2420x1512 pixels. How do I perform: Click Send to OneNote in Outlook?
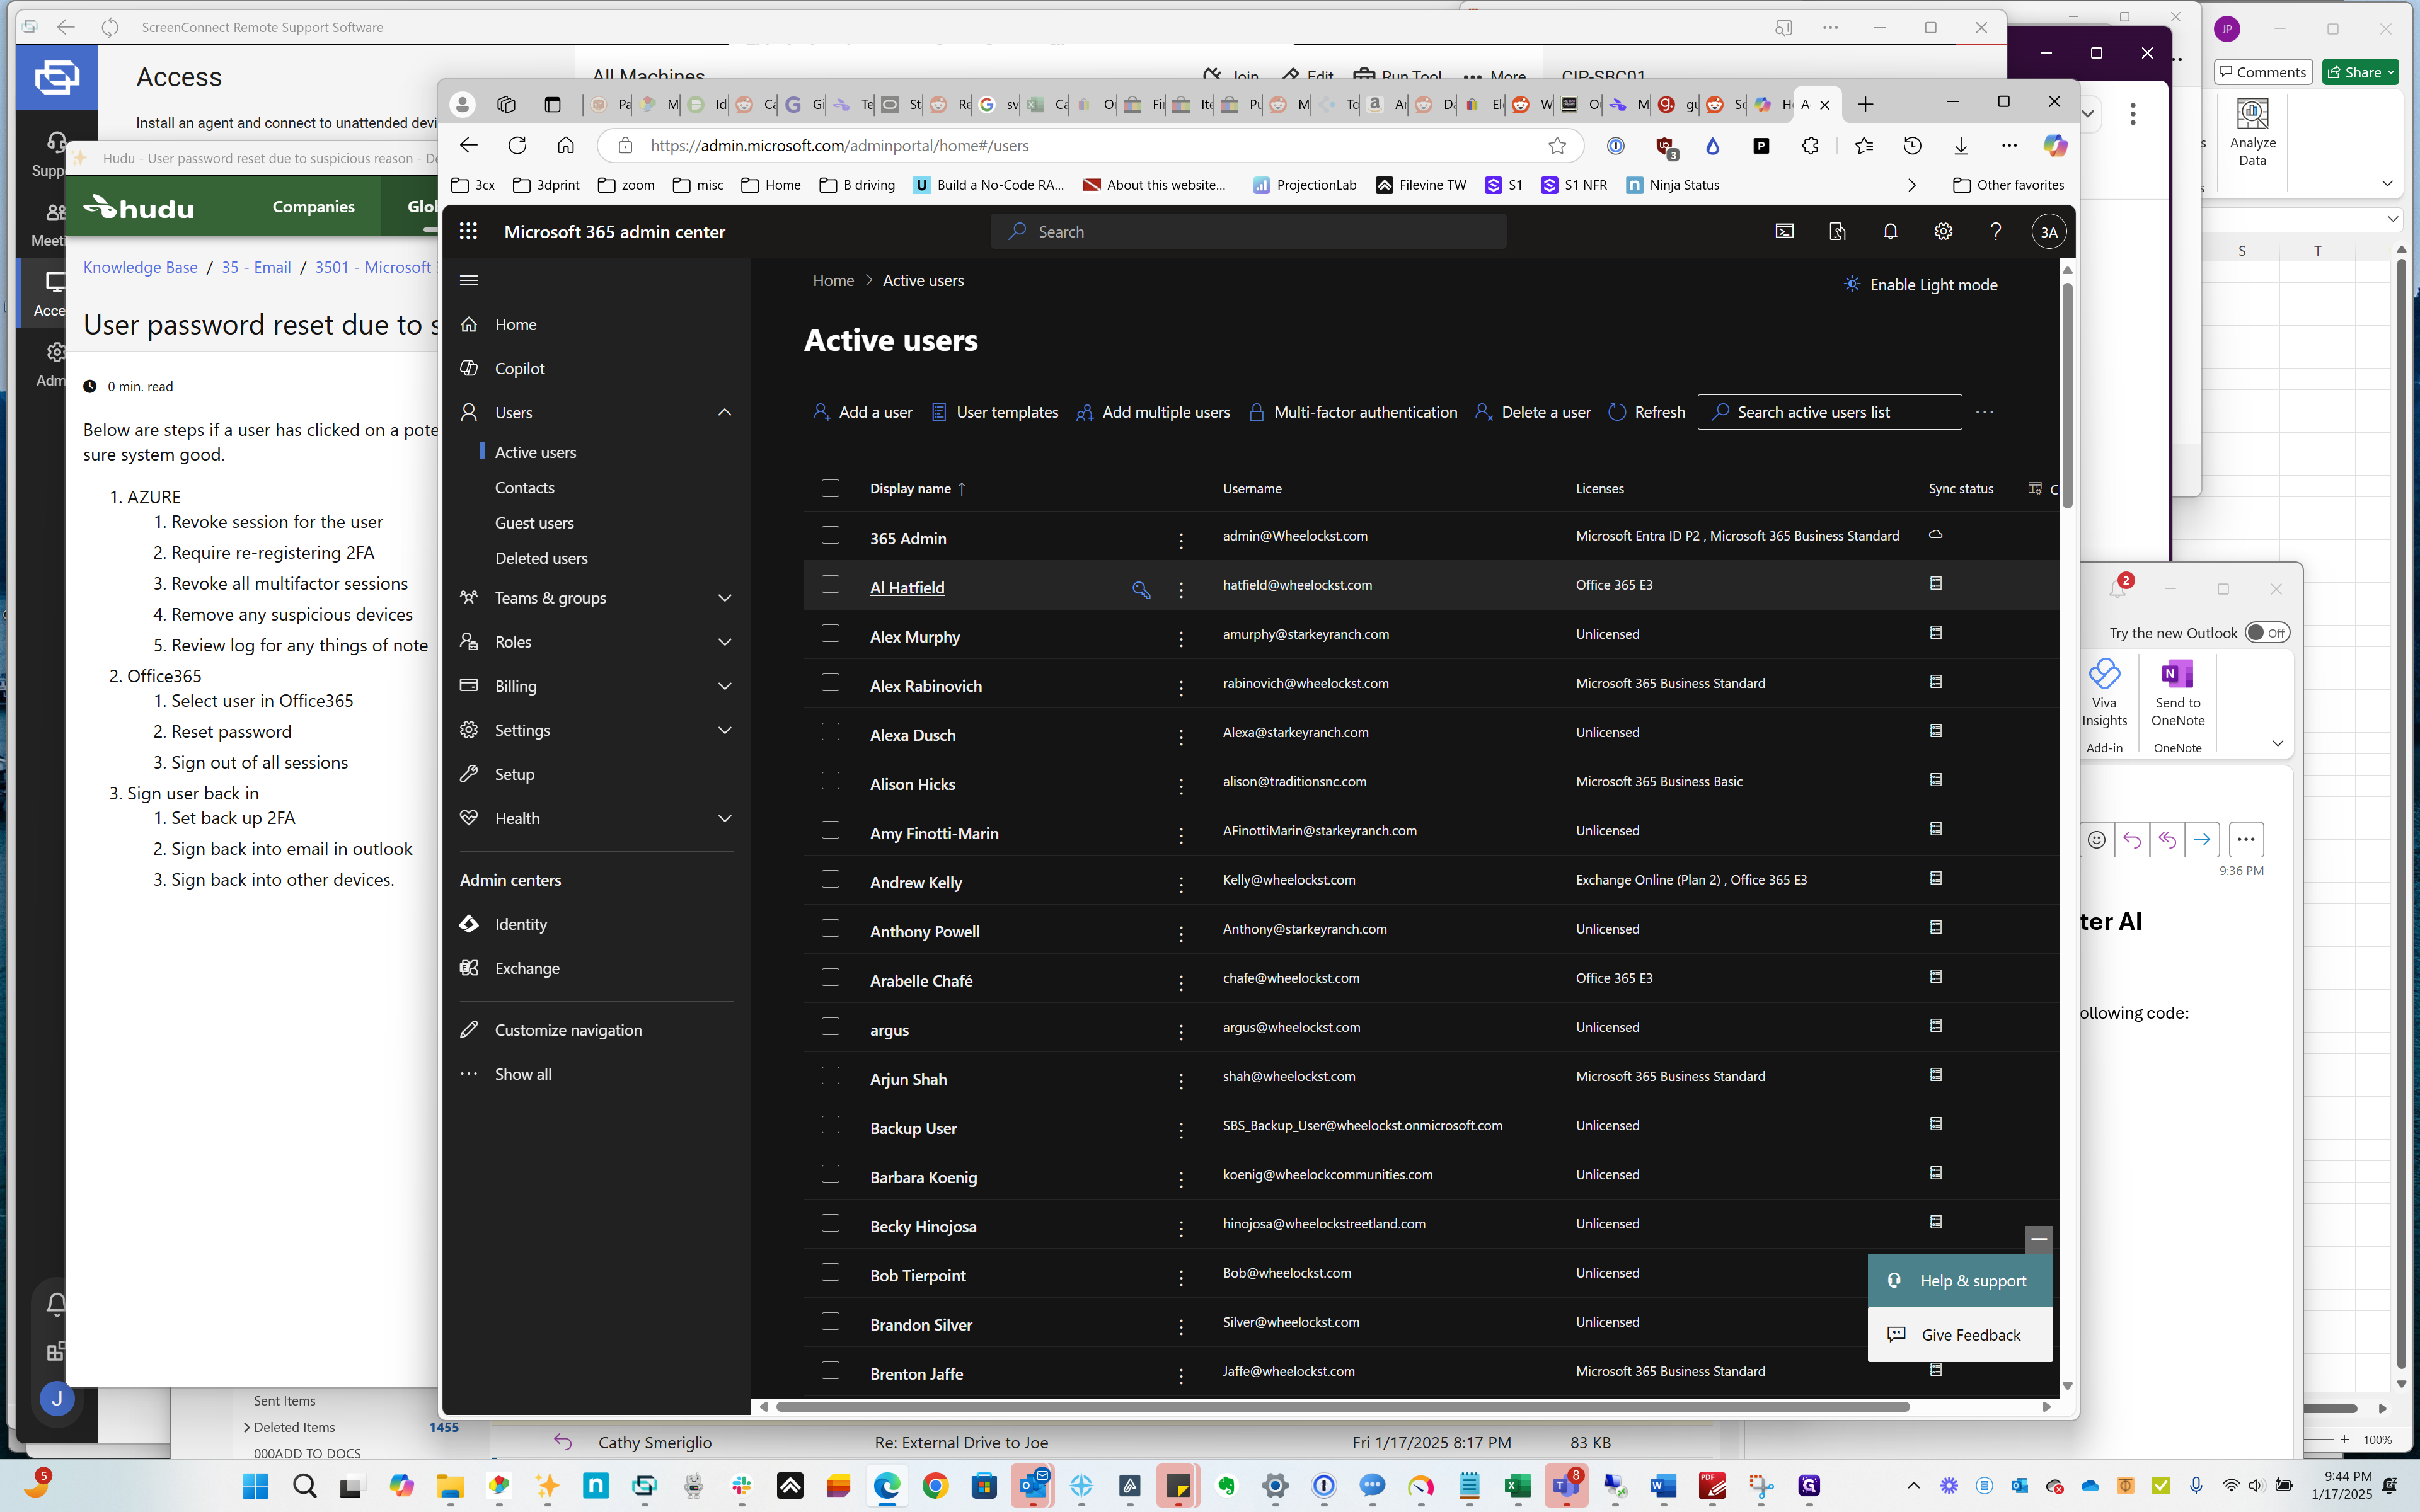[x=2177, y=693]
